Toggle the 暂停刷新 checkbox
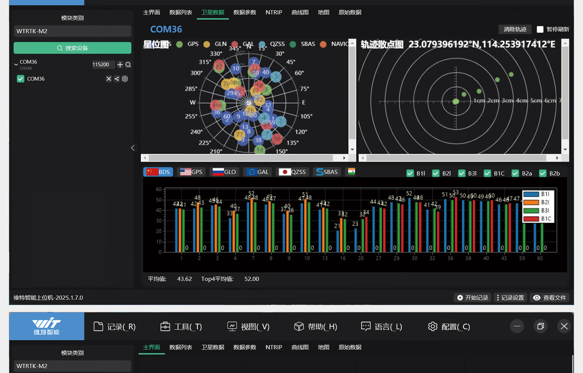Viewport: 583px width, 373px height. click(540, 30)
